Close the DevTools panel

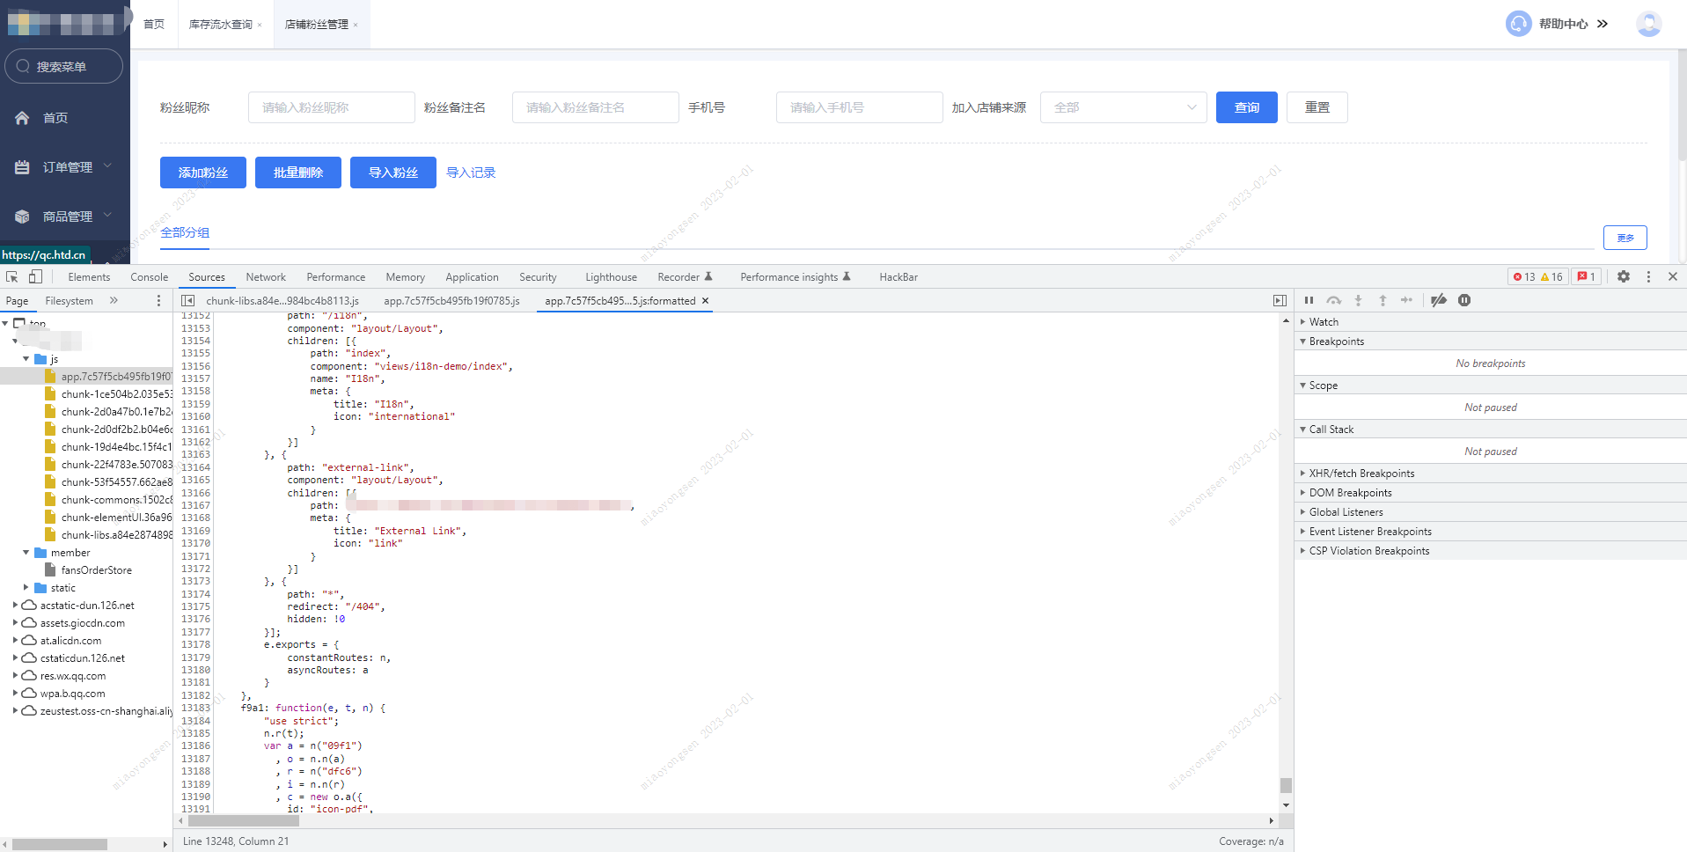1673,276
